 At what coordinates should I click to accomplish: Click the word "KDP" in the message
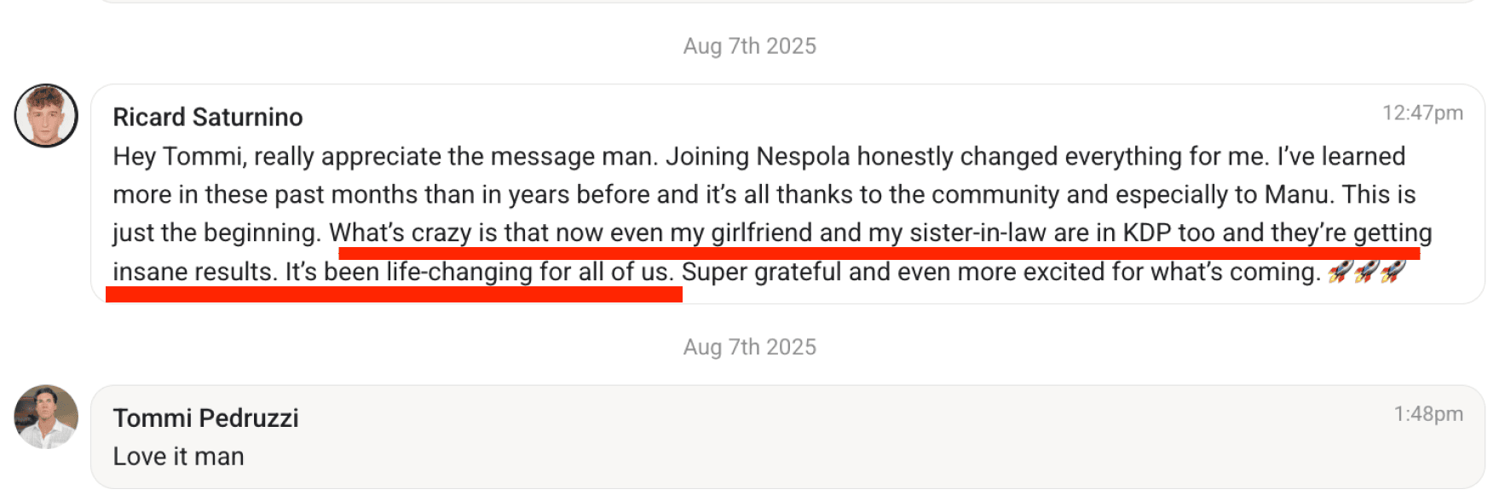click(1146, 233)
